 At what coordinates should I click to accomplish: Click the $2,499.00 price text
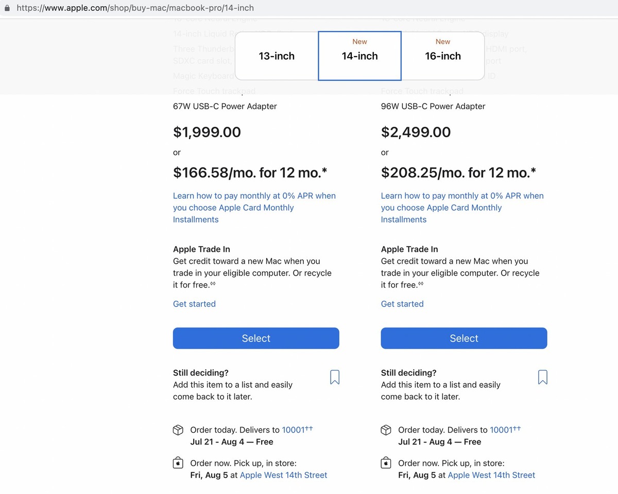point(416,132)
